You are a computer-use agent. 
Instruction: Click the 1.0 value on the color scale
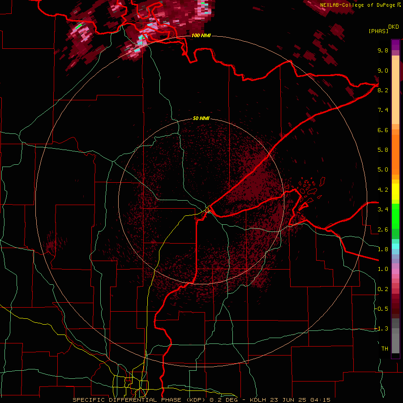[x=383, y=269]
